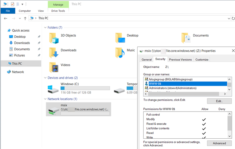
Task: Click the Administrators group icon
Action: point(146,88)
